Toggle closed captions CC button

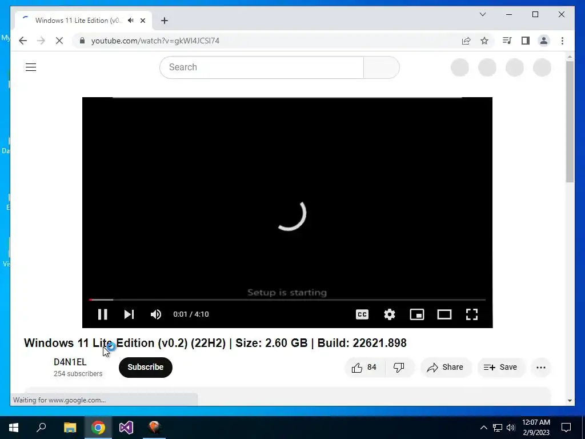362,314
